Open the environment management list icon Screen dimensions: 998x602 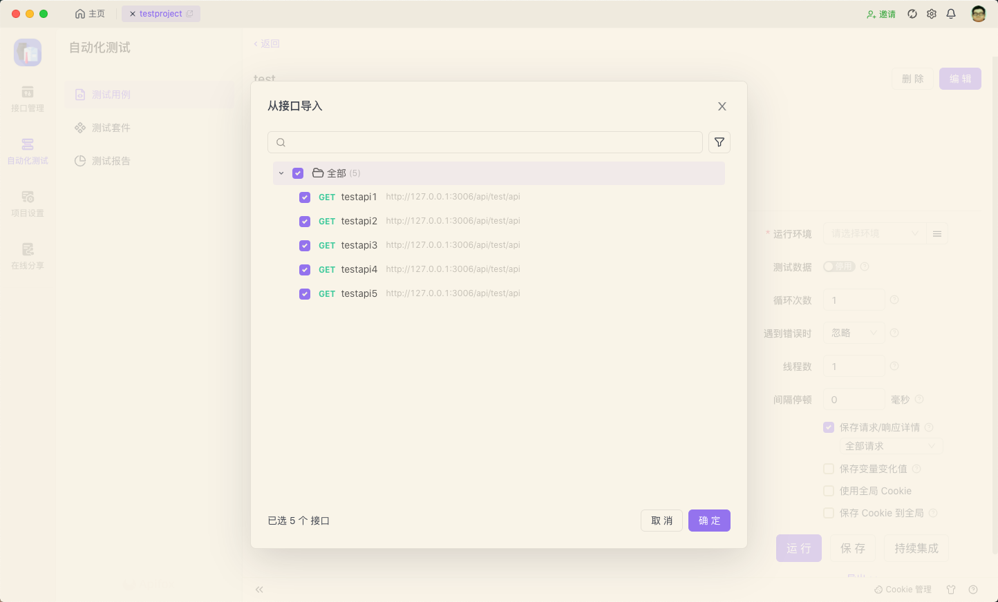point(937,234)
